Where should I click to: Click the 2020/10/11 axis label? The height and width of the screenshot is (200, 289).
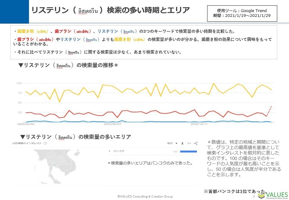click(x=200, y=123)
